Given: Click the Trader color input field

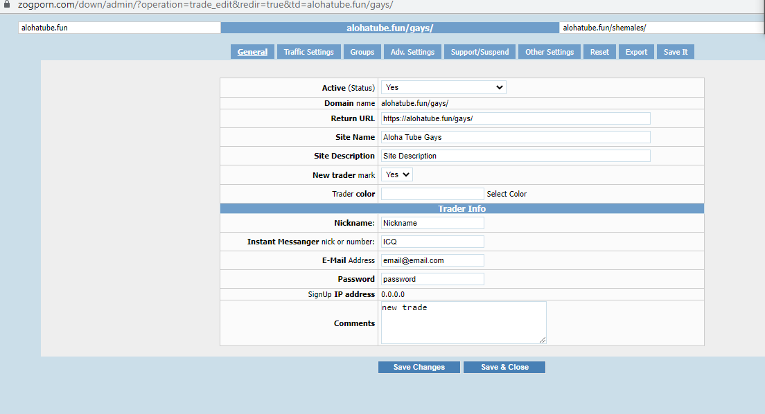Looking at the screenshot, I should tap(432, 194).
